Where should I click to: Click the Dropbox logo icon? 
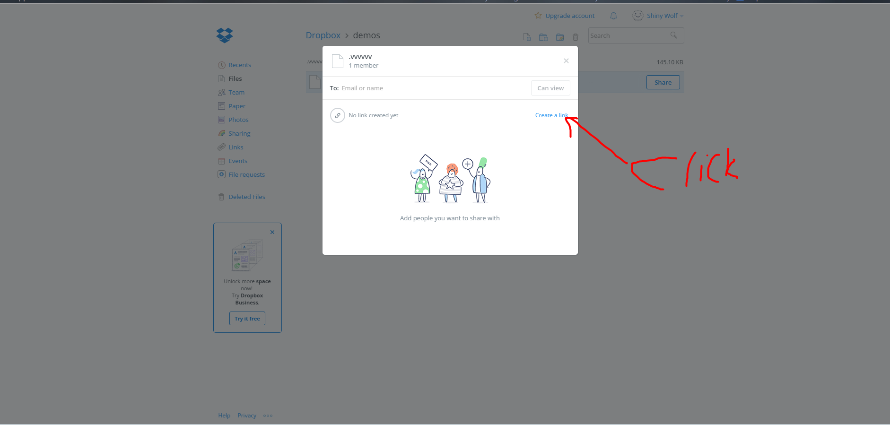click(x=225, y=35)
